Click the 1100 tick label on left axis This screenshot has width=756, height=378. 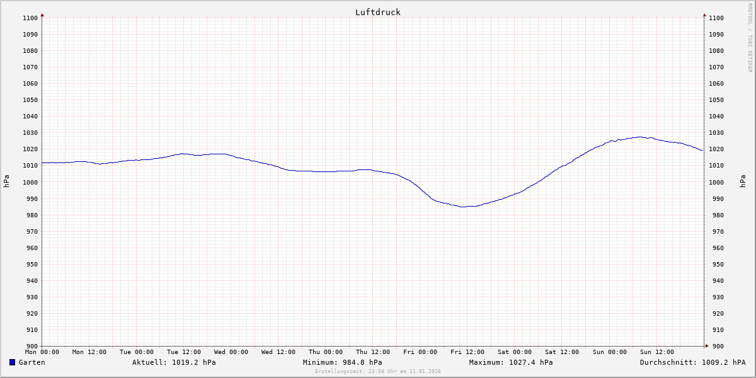30,18
